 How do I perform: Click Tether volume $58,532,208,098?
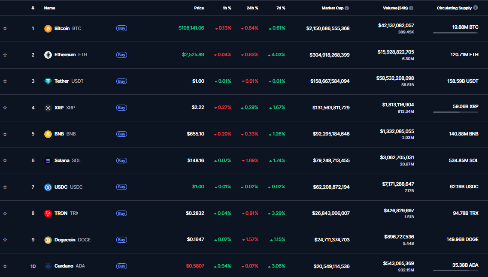click(395, 78)
